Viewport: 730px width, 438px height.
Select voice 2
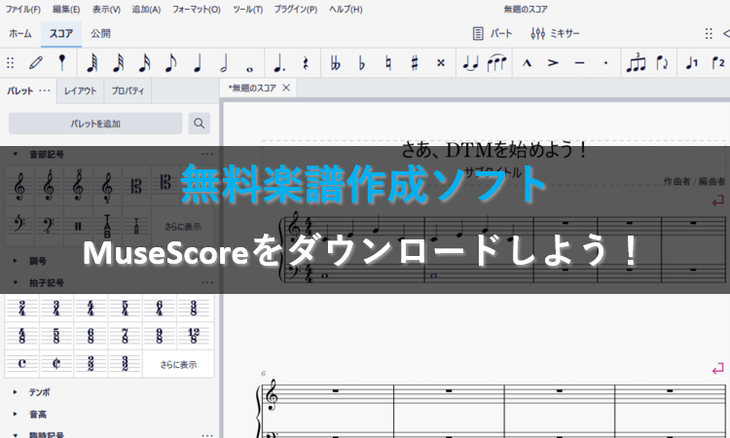(718, 63)
